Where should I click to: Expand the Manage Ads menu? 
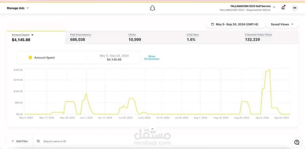(x=18, y=8)
